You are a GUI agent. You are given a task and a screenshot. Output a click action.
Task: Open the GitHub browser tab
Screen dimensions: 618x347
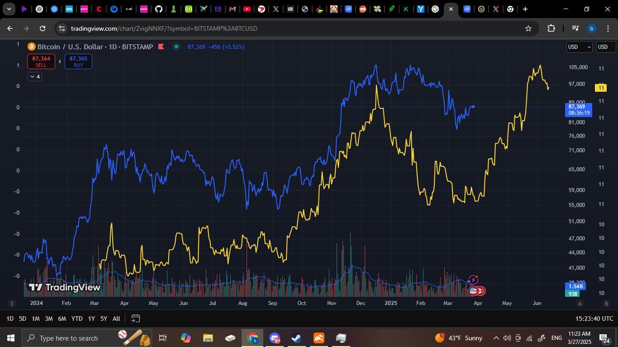158,9
